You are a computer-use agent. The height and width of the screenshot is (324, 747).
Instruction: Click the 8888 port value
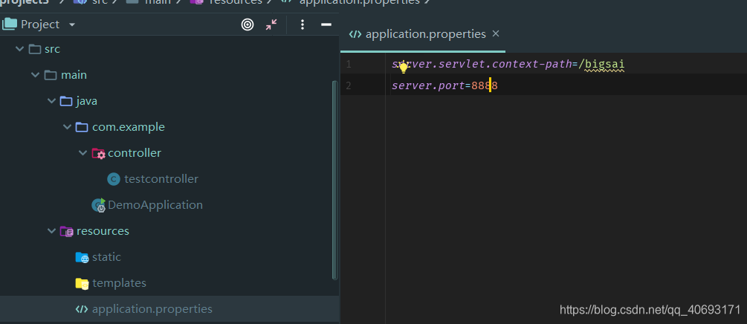485,85
